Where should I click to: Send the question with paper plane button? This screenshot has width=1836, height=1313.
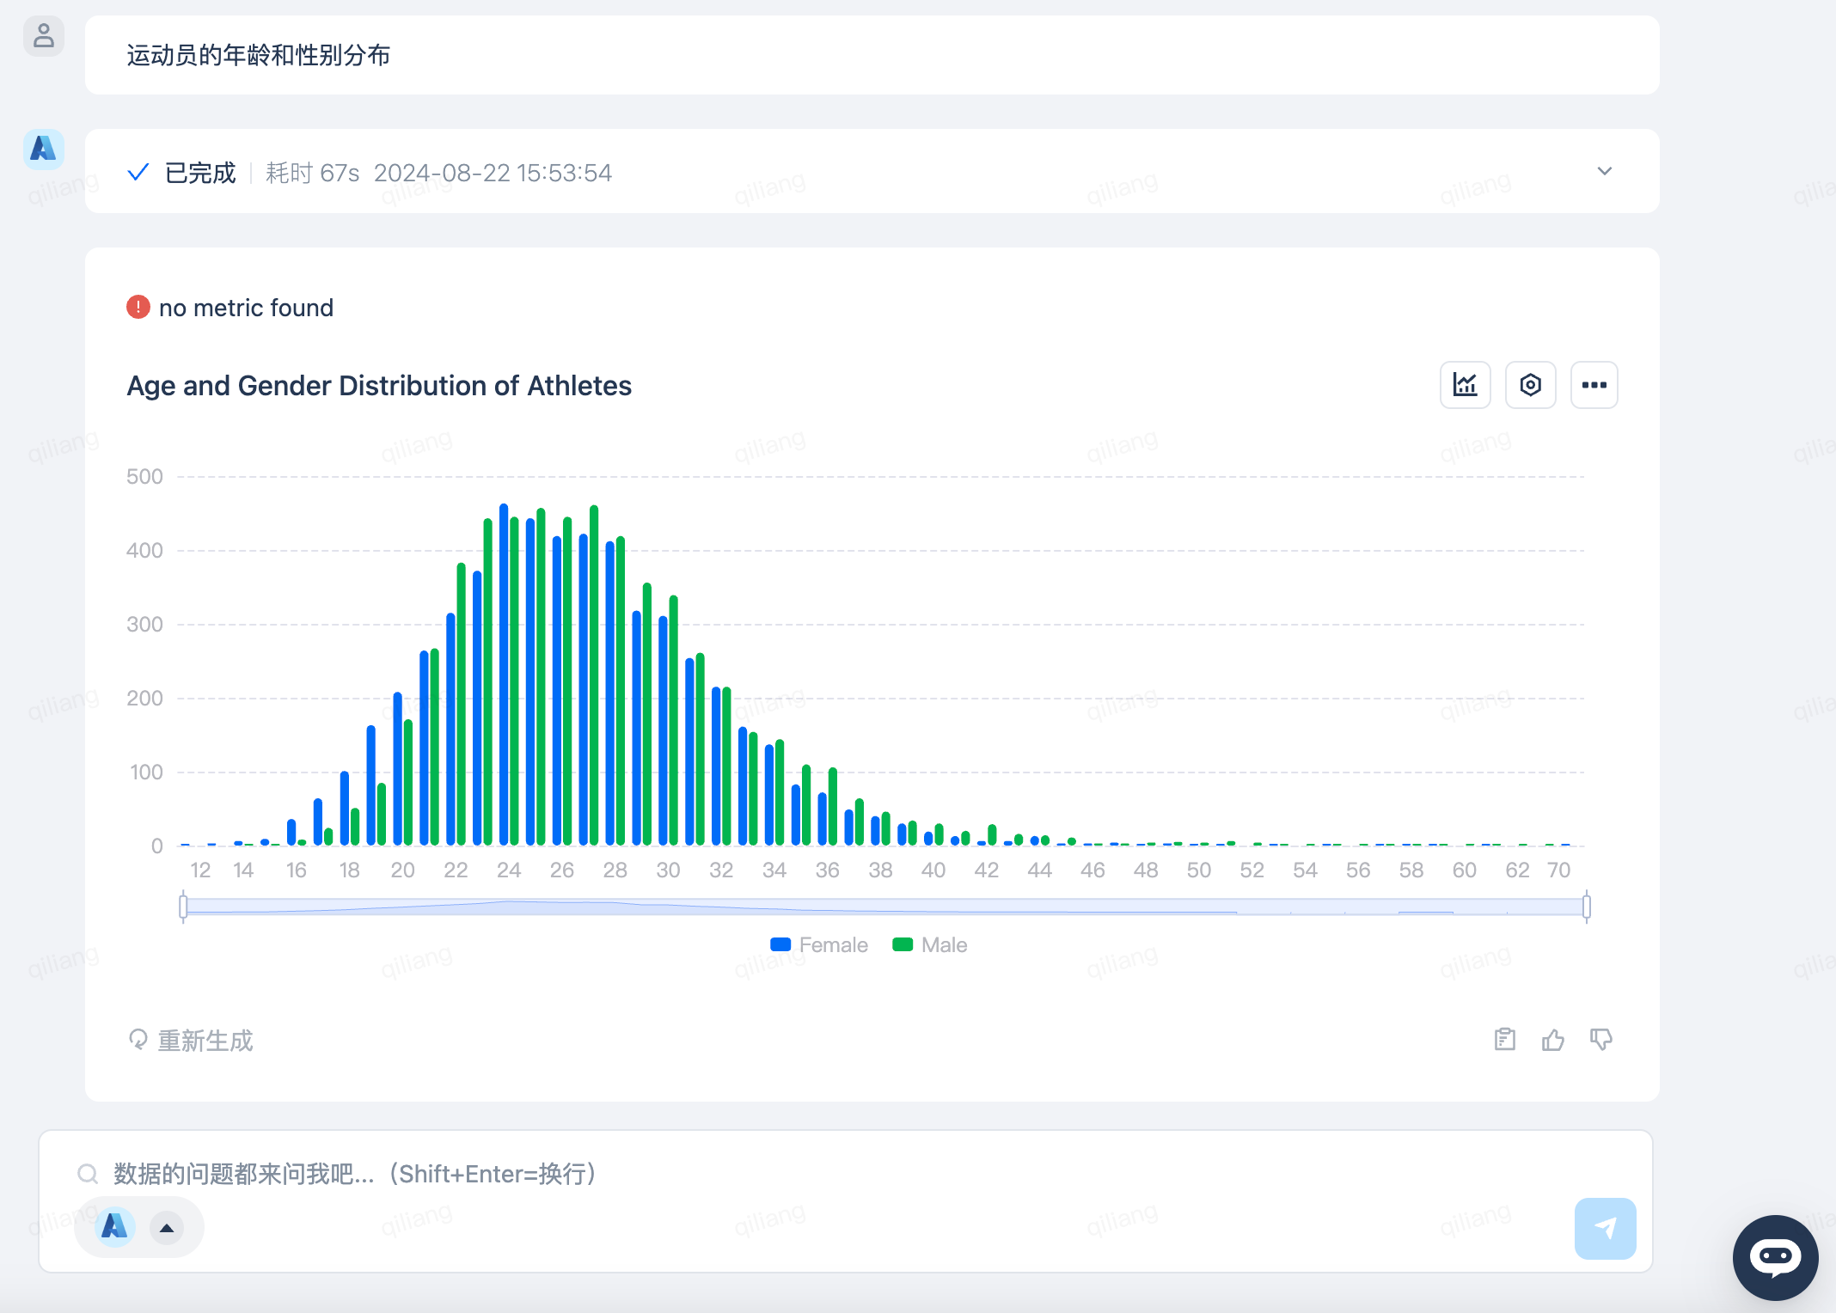(1605, 1228)
